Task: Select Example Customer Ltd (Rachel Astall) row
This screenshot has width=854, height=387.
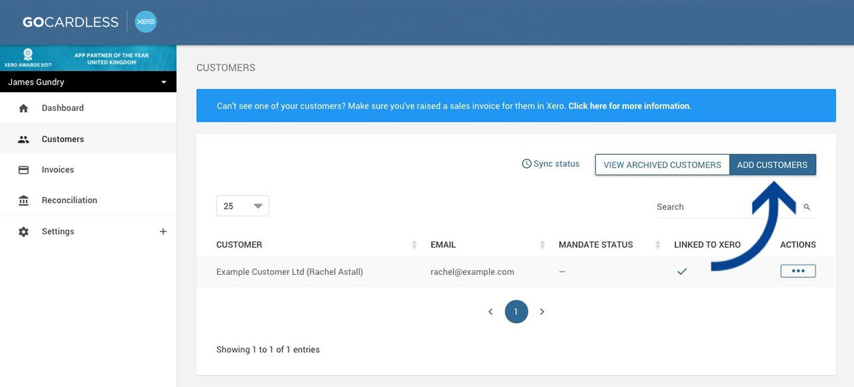Action: (x=516, y=272)
